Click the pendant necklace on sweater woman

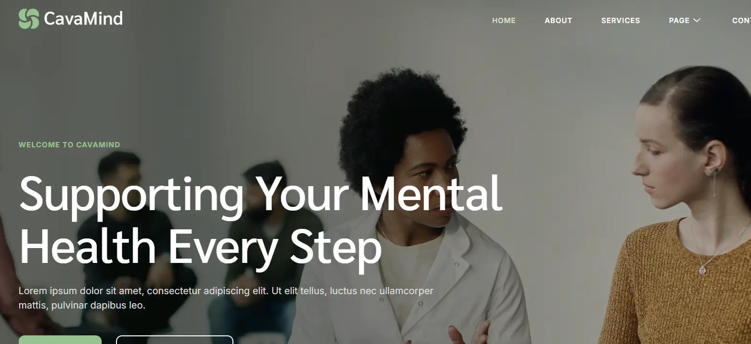coord(703,270)
